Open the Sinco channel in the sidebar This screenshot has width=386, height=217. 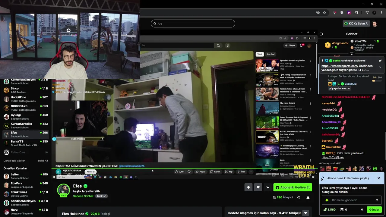click(26, 90)
